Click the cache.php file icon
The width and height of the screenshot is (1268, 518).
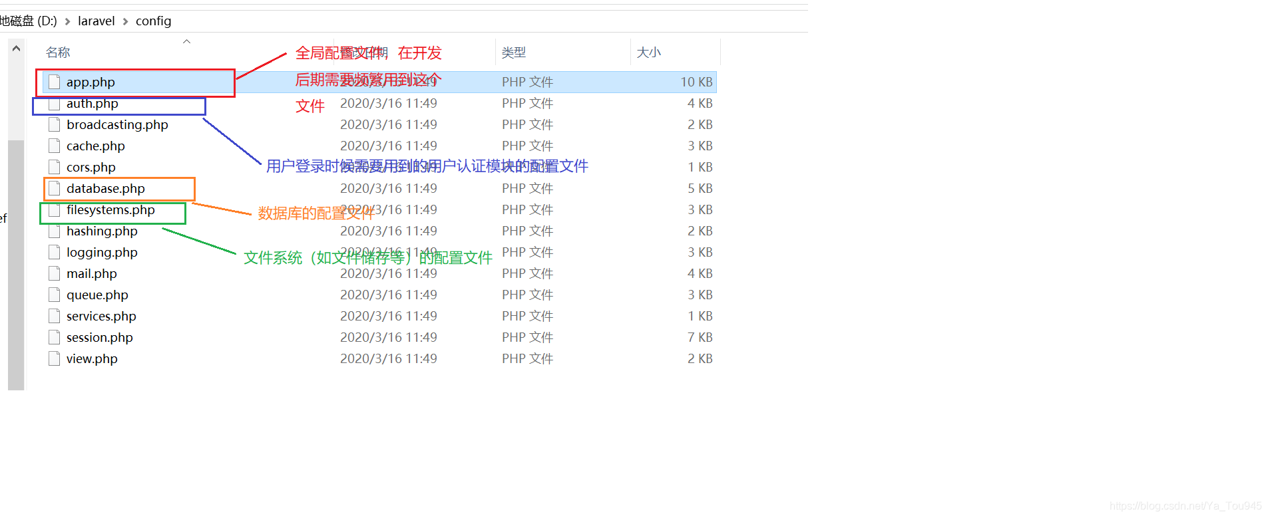55,146
